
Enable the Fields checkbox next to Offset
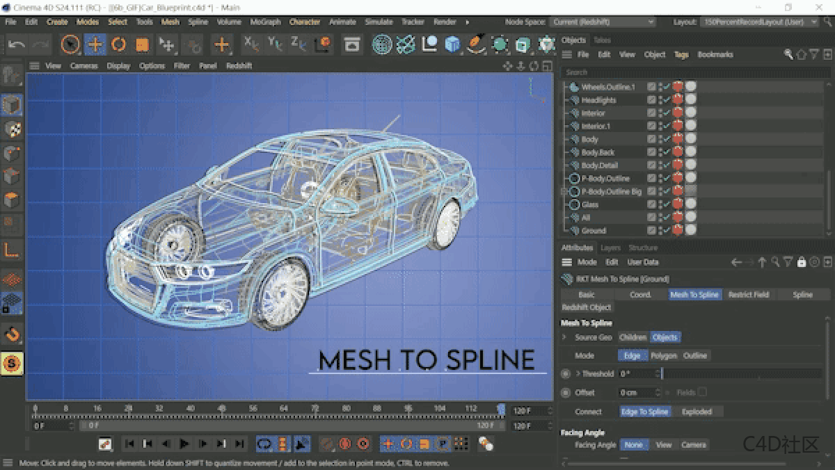click(703, 391)
